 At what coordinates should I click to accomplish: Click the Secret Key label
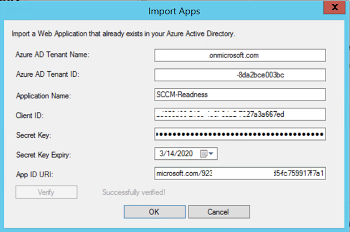click(x=33, y=135)
